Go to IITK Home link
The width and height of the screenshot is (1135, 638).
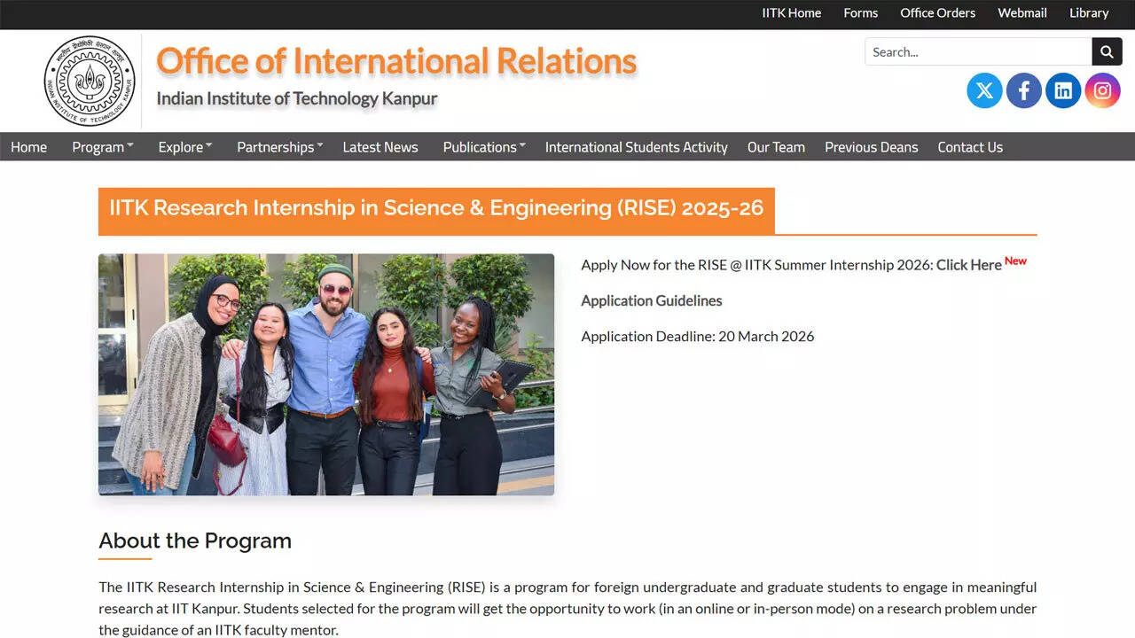[792, 12]
